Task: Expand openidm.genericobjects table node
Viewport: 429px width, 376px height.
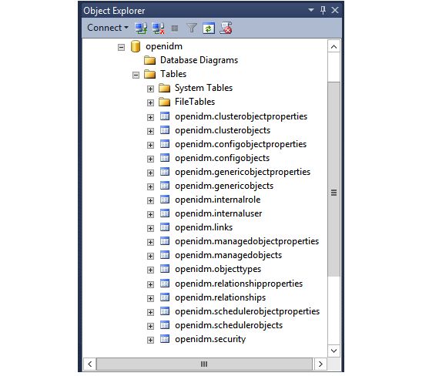Action: [x=150, y=186]
